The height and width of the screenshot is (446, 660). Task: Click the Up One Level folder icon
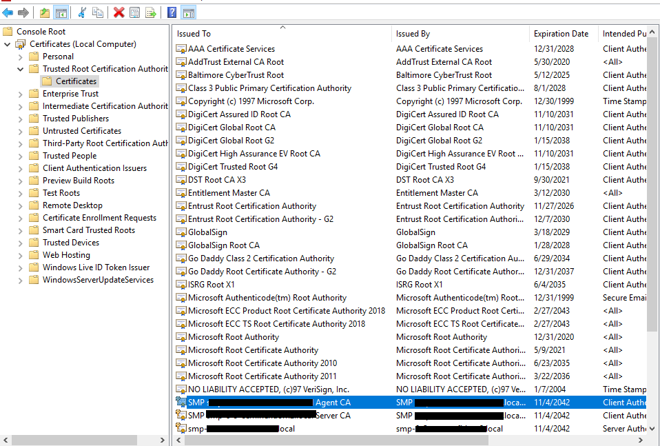click(x=45, y=12)
